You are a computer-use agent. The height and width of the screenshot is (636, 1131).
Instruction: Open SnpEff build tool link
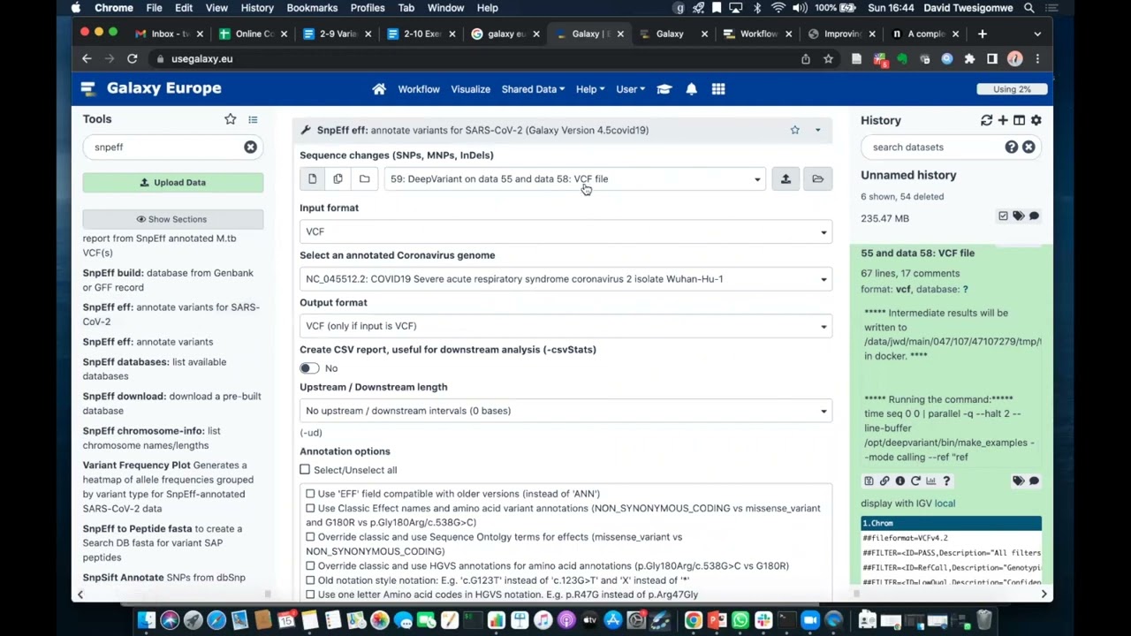[168, 280]
